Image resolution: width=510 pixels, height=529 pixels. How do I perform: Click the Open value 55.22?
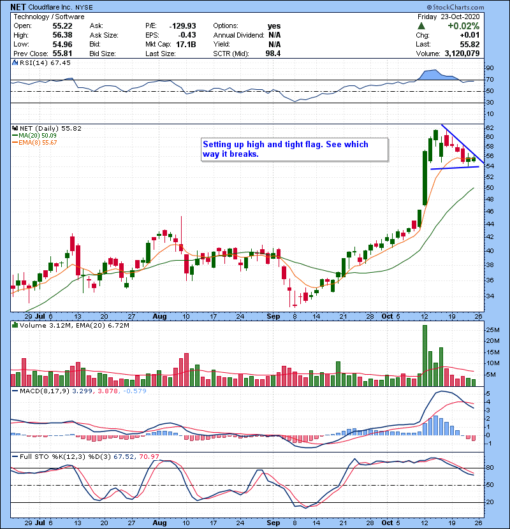(x=62, y=26)
